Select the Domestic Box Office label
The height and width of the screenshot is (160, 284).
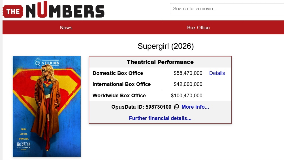tap(118, 73)
